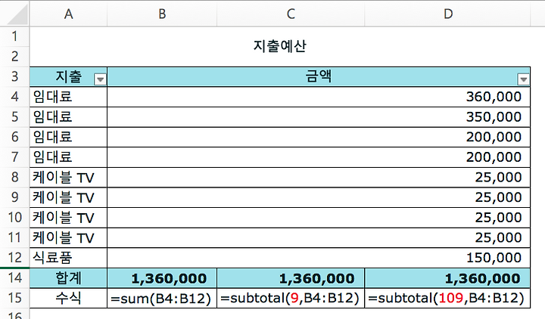Select the 150,000 amount cell

[319, 258]
